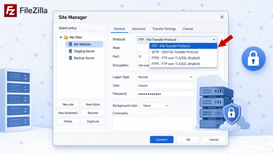Select the My Sites folder label
Viewport: 273px width, 154px height.
(76, 37)
